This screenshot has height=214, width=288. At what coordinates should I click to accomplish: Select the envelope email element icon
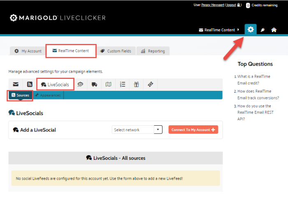coord(16,84)
